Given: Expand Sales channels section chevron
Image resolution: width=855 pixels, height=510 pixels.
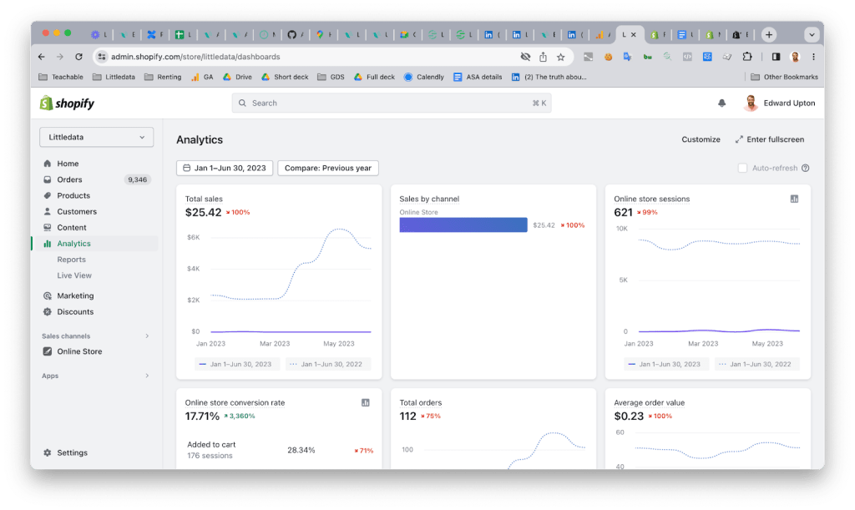Looking at the screenshot, I should click(147, 336).
